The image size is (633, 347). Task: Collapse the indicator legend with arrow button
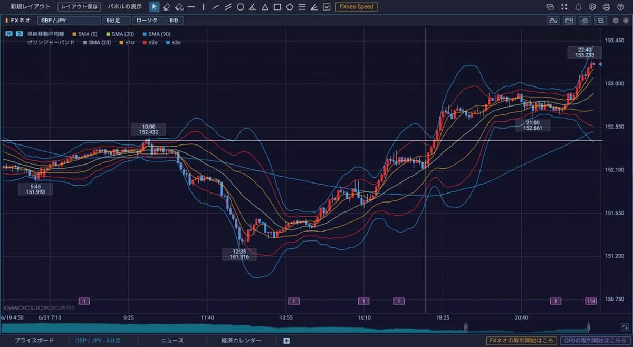click(19, 34)
